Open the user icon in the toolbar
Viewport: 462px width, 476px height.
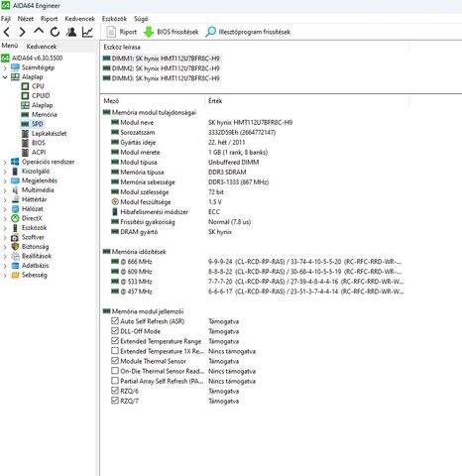71,32
